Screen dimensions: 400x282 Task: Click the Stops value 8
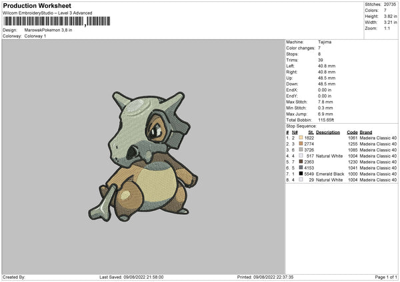coord(319,55)
